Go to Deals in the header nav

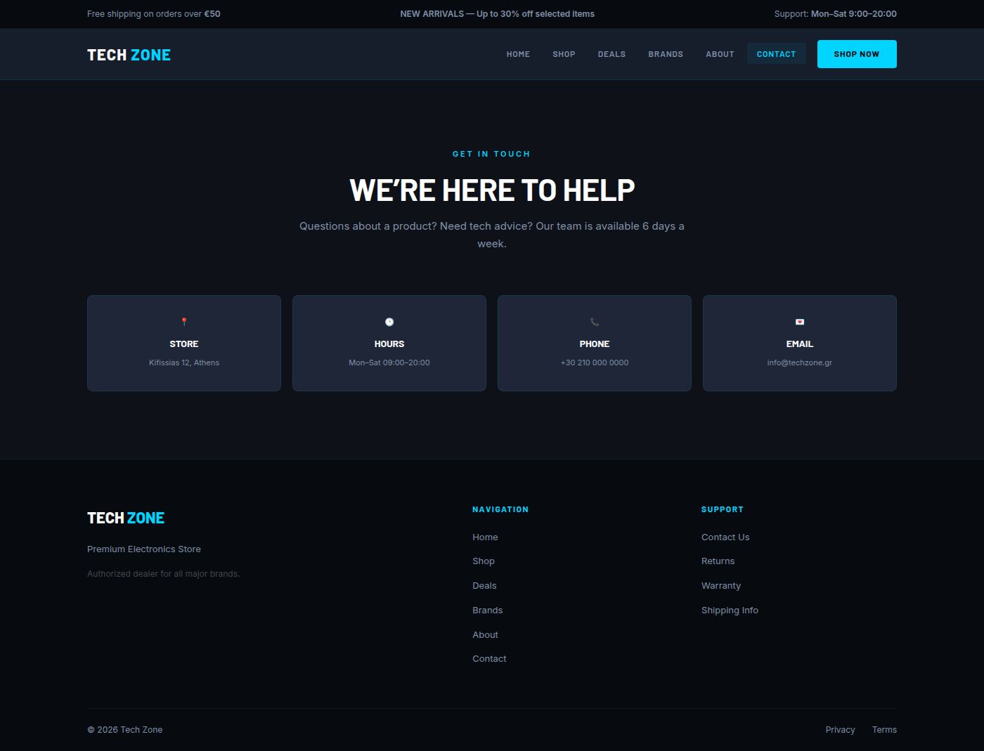point(611,54)
